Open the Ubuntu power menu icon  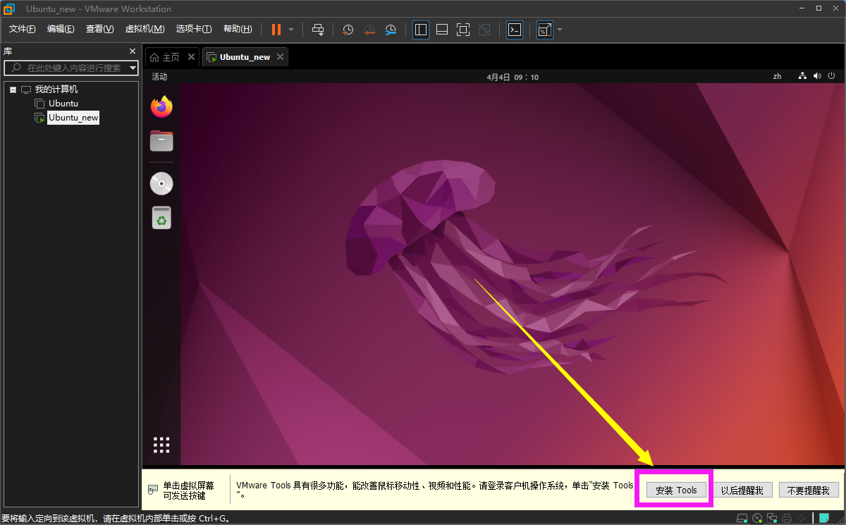click(831, 76)
